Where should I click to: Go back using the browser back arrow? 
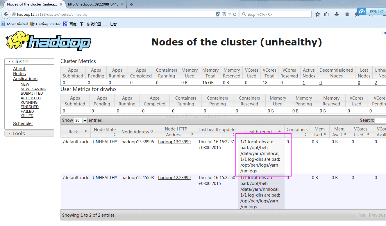6,14
